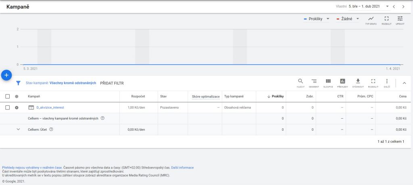Click the Upravit chart adjust icon
This screenshot has height=185, width=413.
pyautogui.click(x=400, y=20)
